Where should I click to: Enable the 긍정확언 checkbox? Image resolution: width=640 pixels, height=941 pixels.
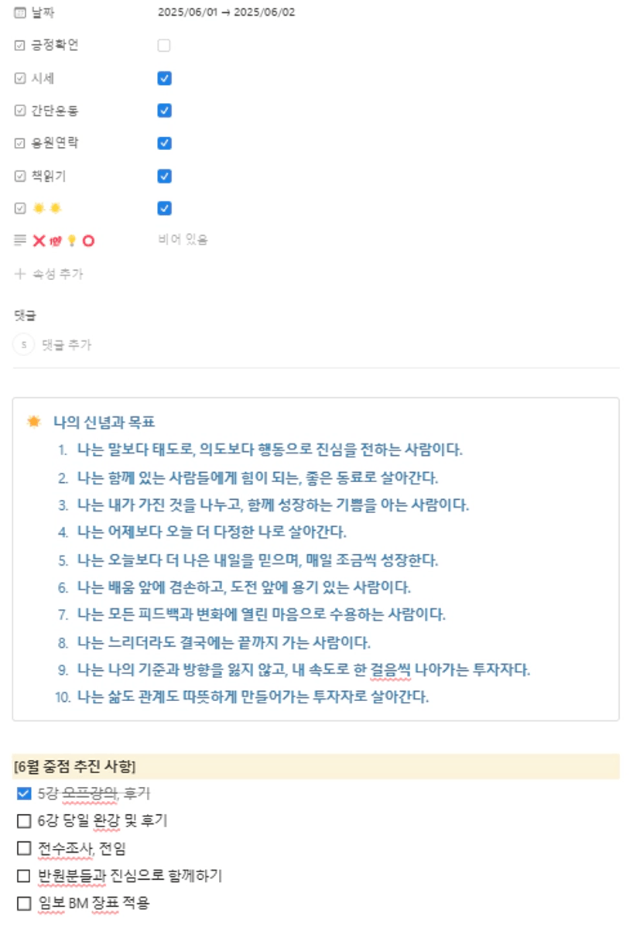point(164,46)
